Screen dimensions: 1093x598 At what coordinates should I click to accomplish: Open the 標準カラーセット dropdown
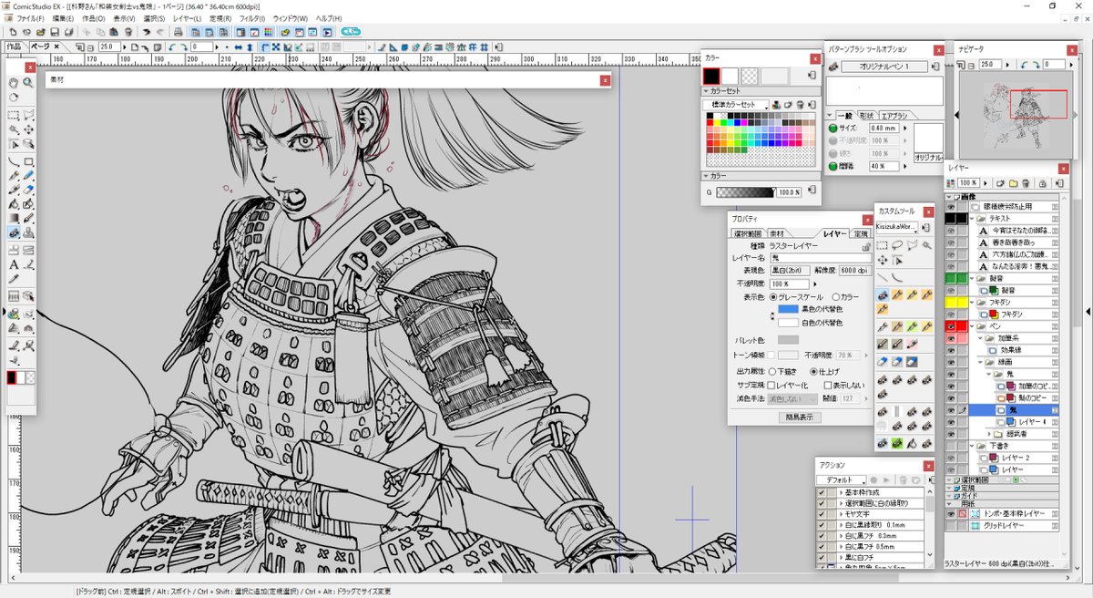click(x=737, y=105)
